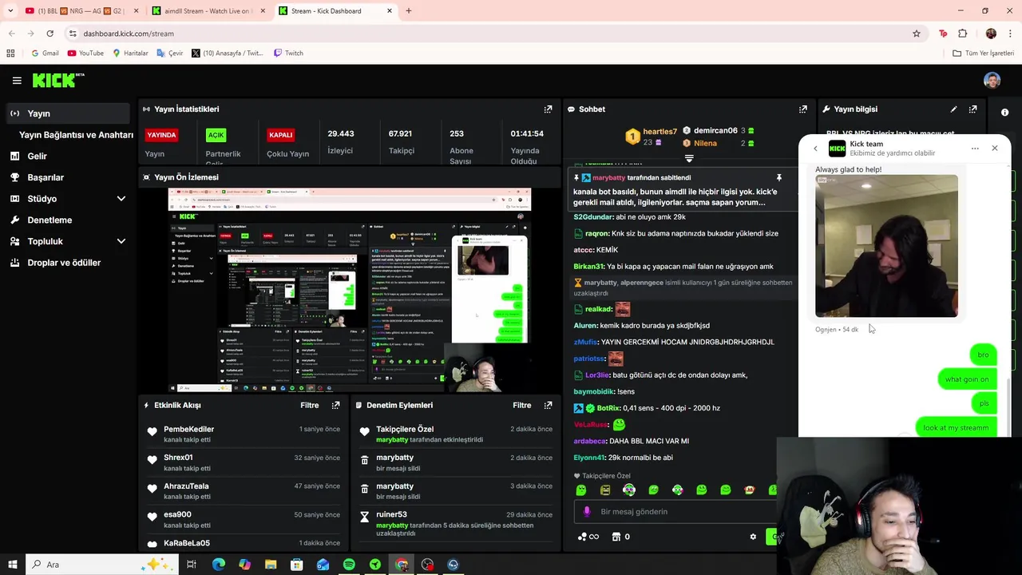
Task: Pop out the Yayın İstatistikleri panel
Action: (x=548, y=109)
